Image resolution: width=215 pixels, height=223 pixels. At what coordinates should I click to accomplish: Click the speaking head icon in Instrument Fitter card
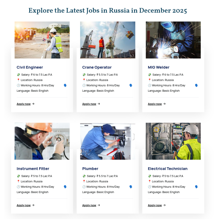65,187
